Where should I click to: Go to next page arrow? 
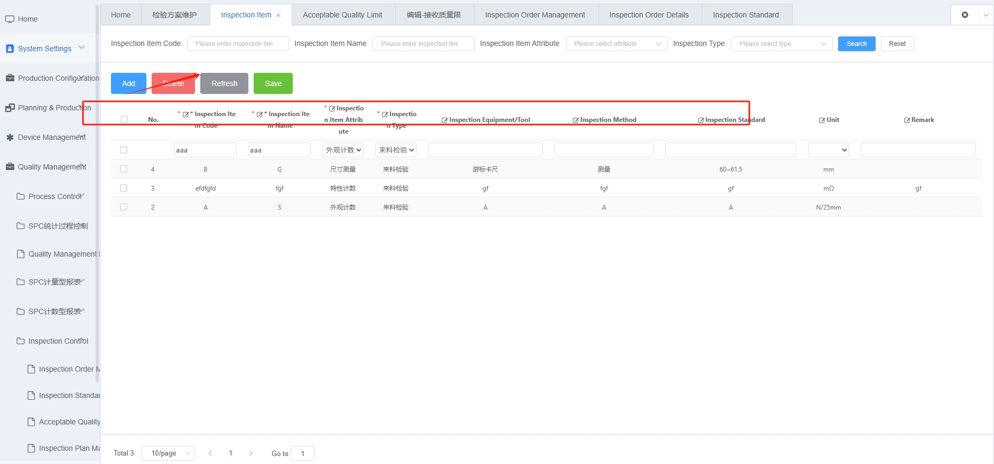251,453
